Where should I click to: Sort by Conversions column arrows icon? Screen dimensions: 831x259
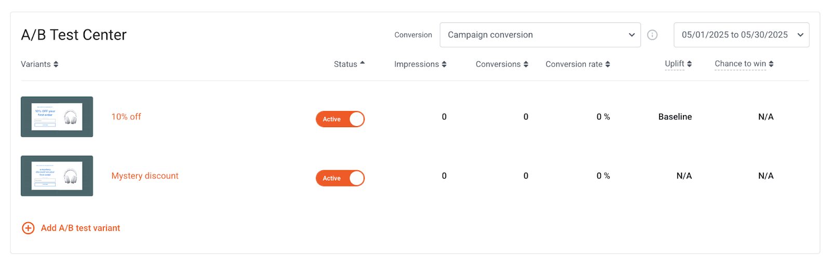(526, 64)
